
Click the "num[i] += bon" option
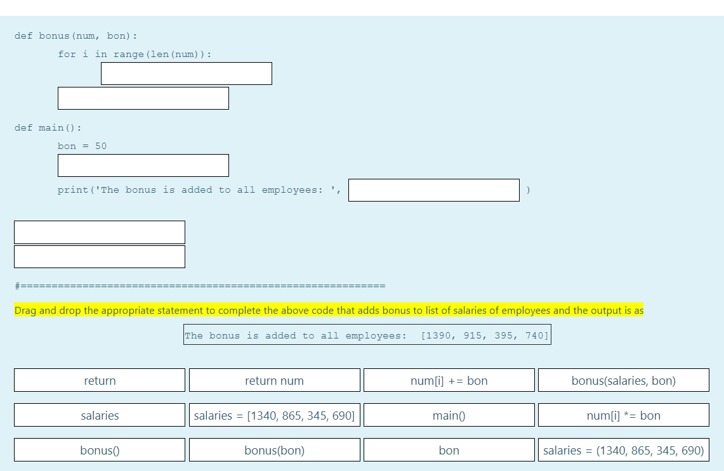click(x=449, y=380)
